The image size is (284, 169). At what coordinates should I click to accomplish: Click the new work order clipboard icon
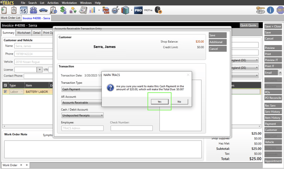click(x=4, y=10)
